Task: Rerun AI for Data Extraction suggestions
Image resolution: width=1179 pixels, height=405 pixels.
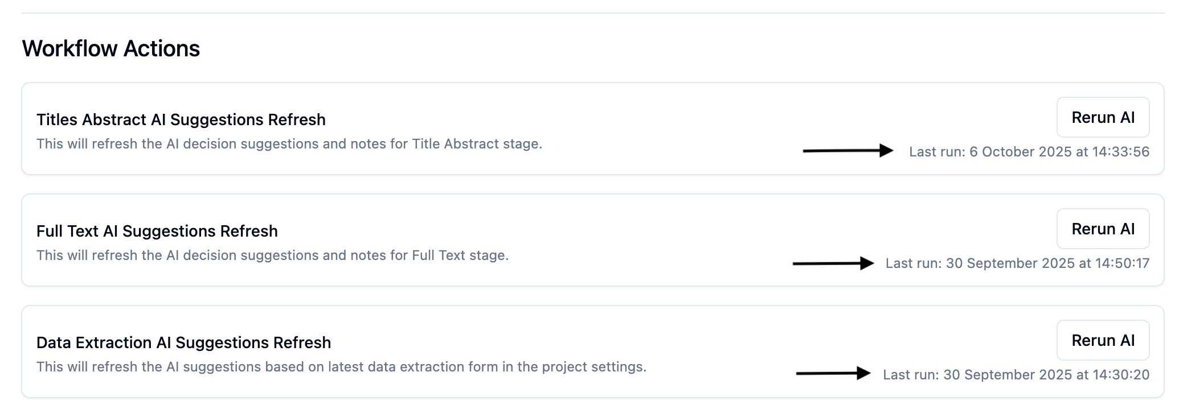Action: click(1103, 341)
